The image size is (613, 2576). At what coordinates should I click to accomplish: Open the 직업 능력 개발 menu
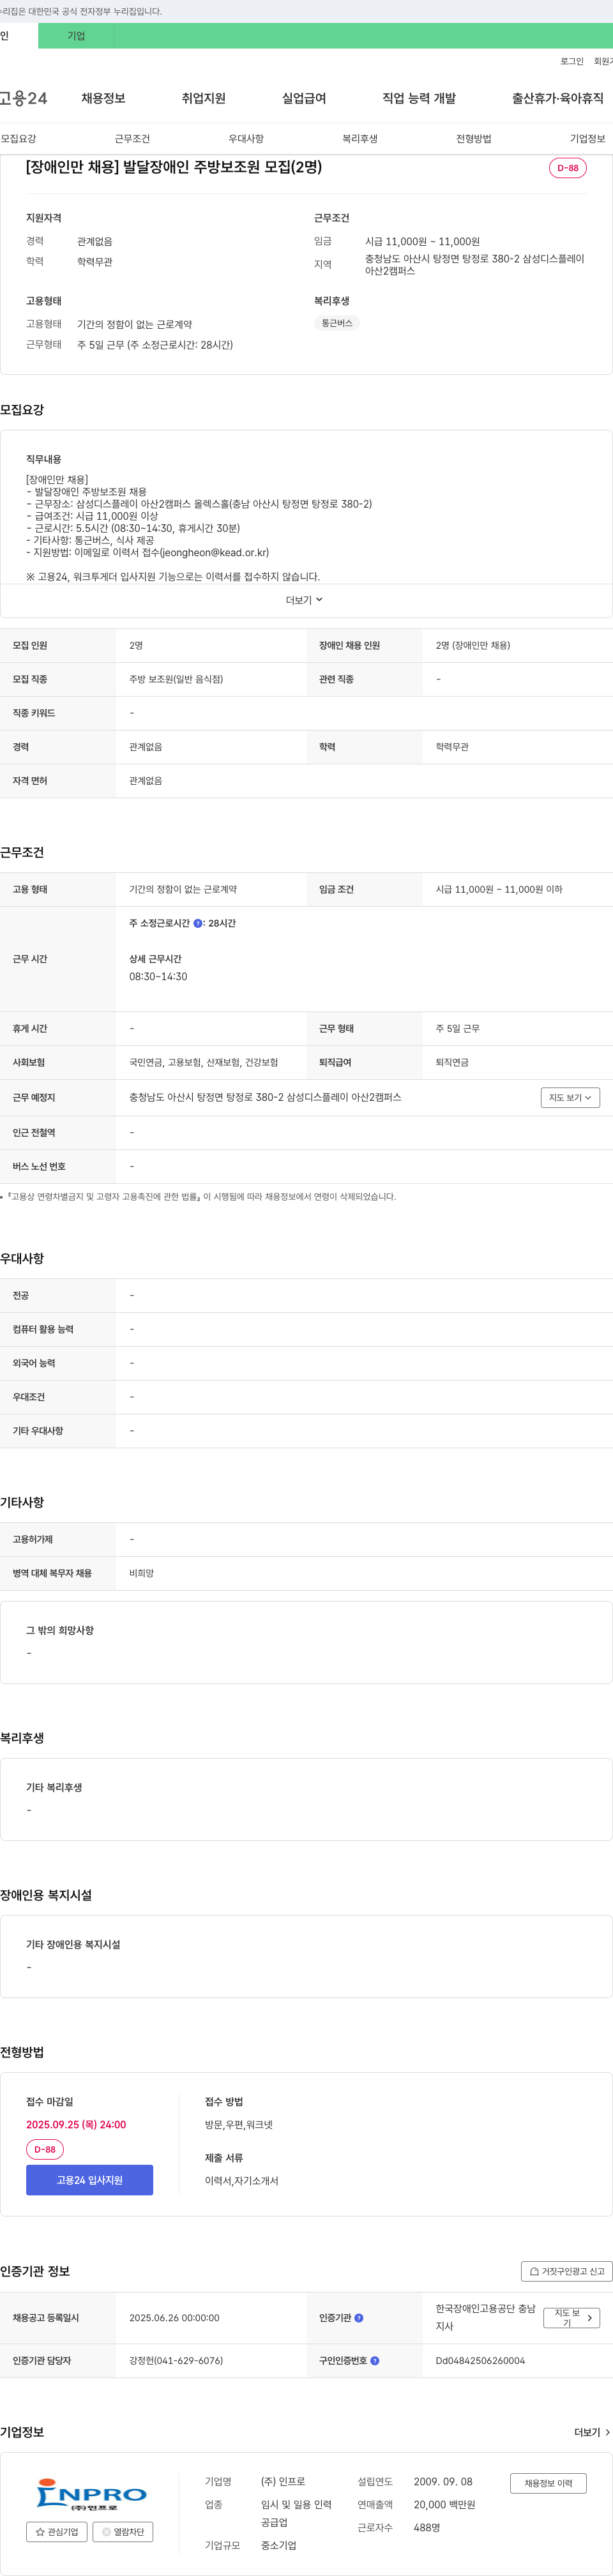(419, 98)
